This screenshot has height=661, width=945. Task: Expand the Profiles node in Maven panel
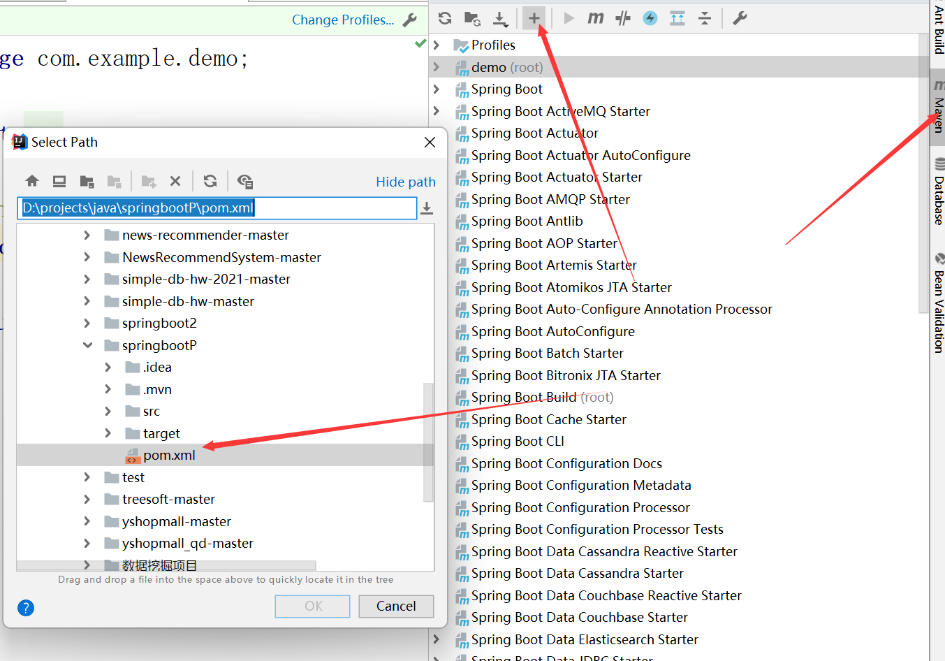click(437, 45)
